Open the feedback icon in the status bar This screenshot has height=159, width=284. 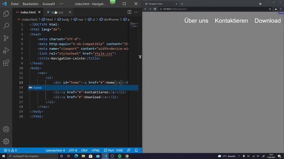click(x=129, y=150)
